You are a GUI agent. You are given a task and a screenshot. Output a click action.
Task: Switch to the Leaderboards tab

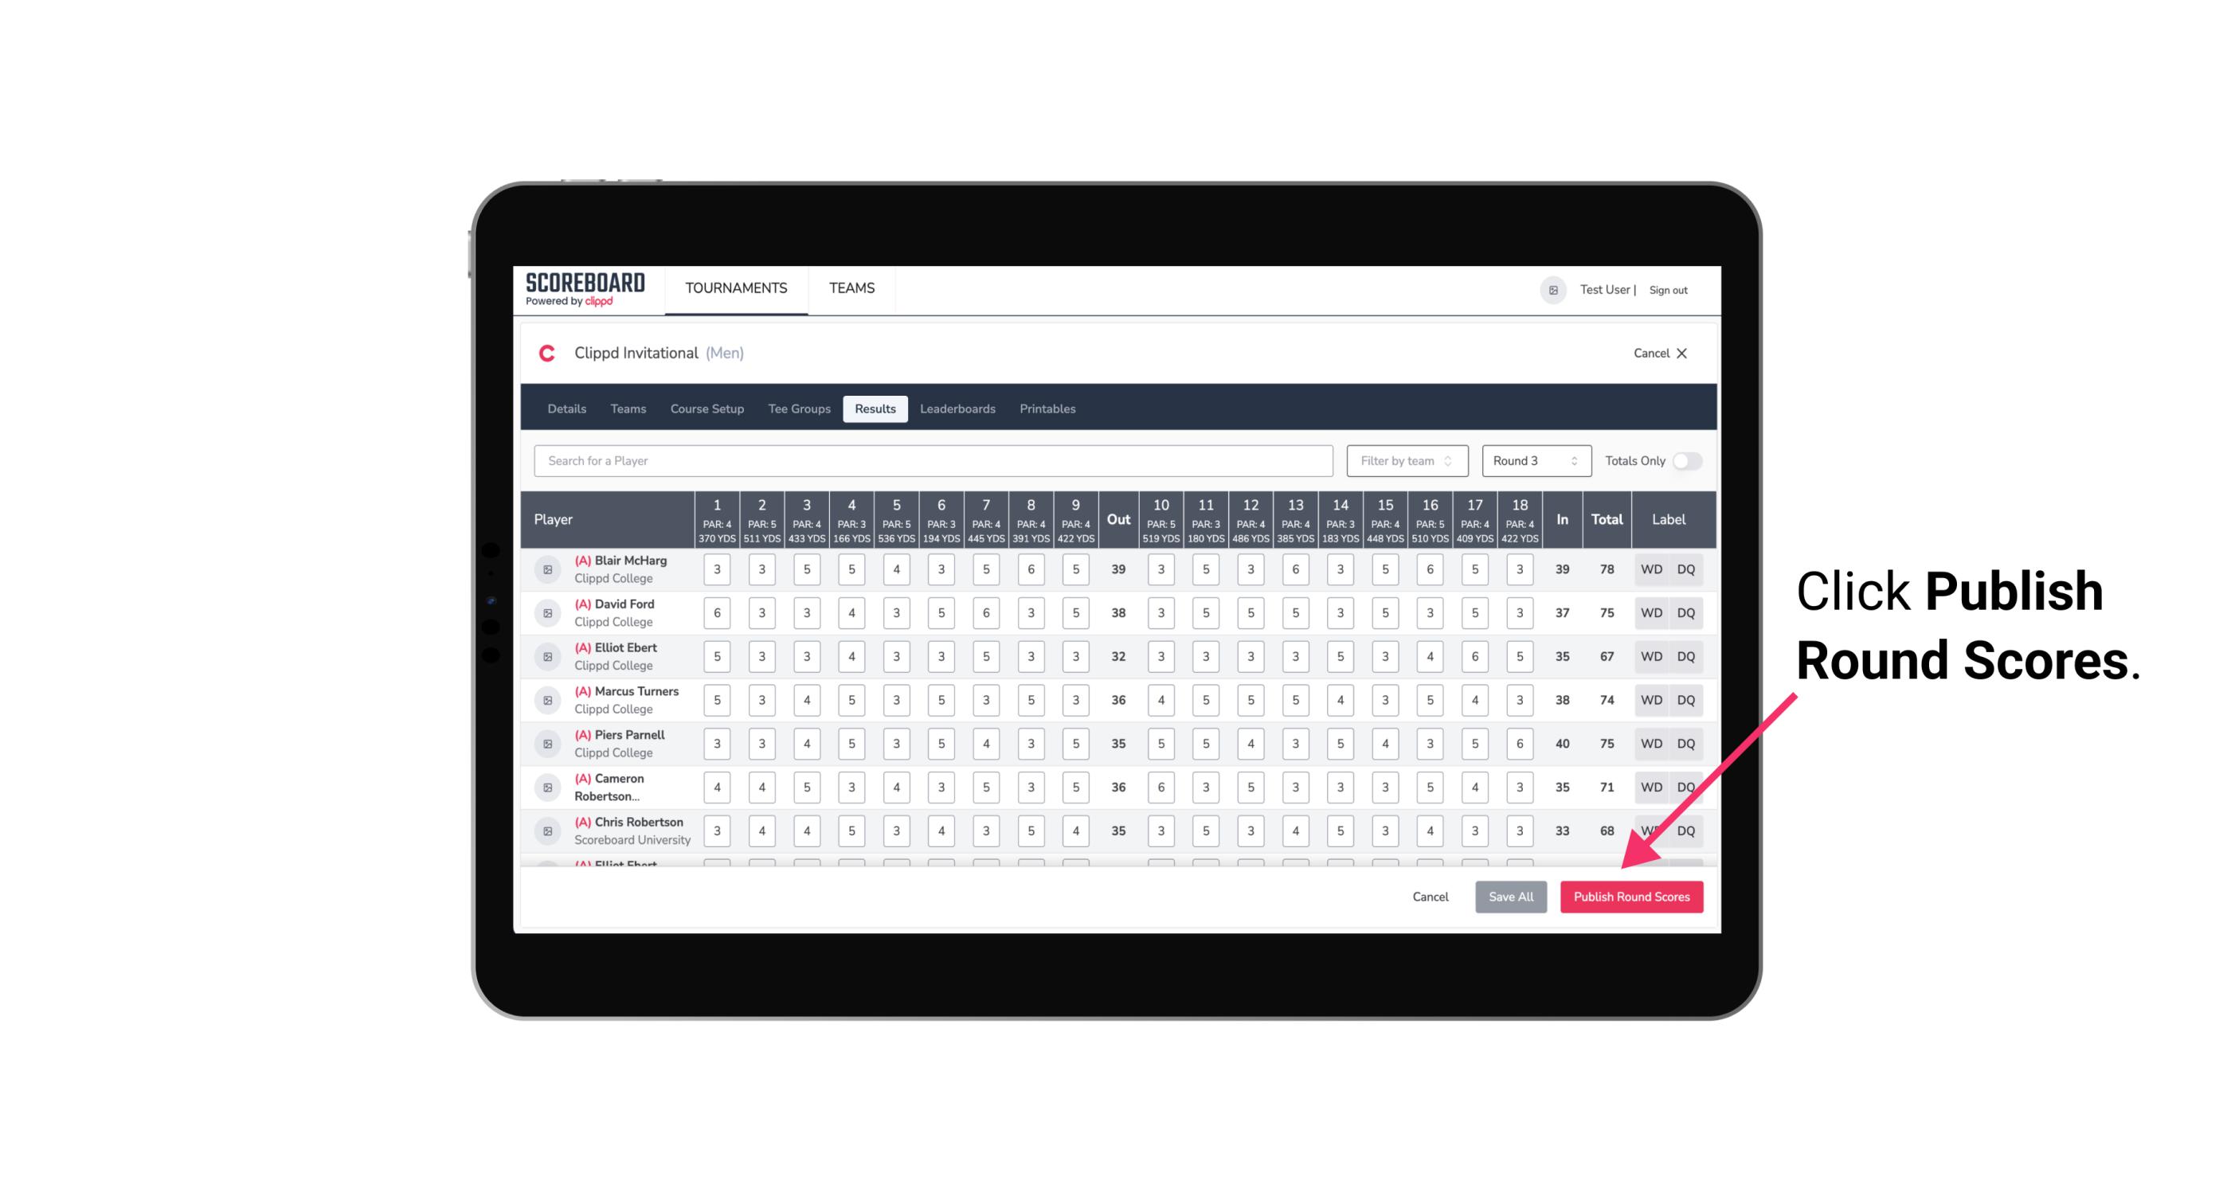coord(957,408)
